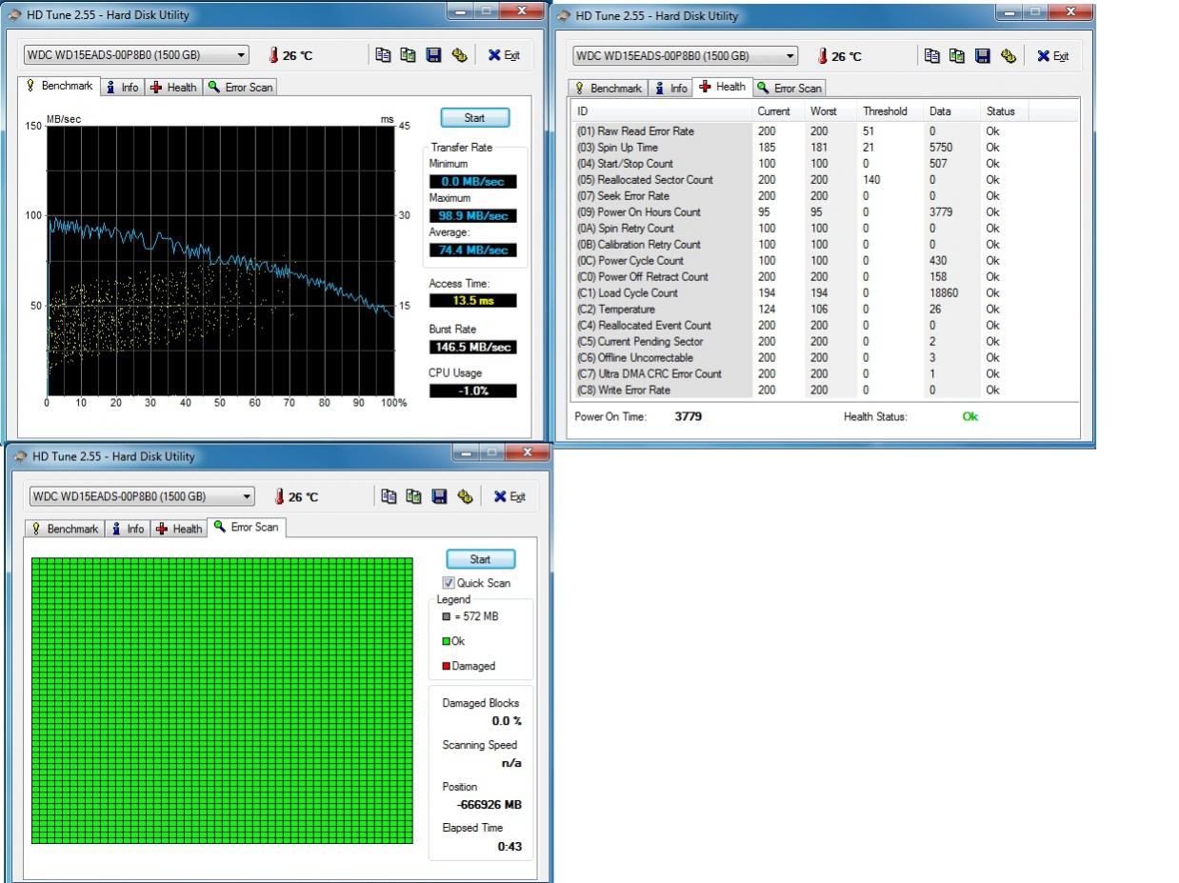Copy screenshot to clipboard in Benchmark window
This screenshot has width=1179, height=883.
[410, 55]
